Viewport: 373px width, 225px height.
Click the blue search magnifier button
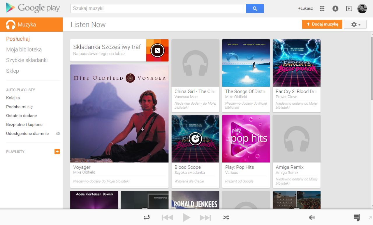click(255, 9)
